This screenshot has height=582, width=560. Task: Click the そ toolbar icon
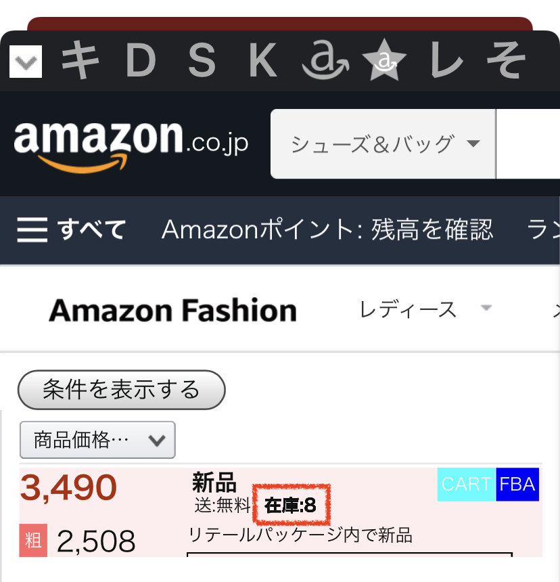506,61
